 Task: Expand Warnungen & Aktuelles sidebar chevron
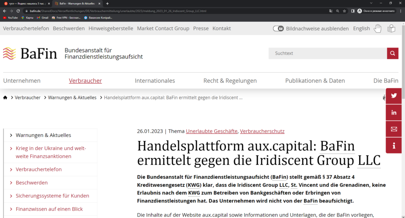click(11, 135)
